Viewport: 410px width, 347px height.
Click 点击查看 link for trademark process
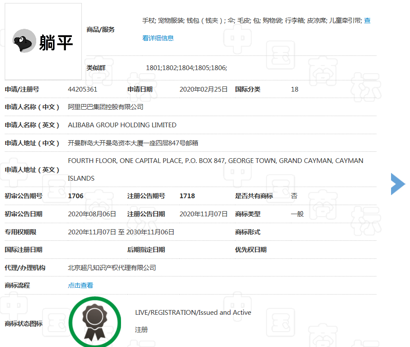(x=80, y=286)
